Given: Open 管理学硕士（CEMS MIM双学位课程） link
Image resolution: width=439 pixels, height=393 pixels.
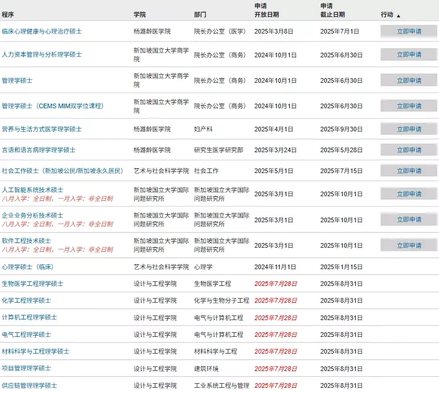Looking at the screenshot, I should [x=53, y=106].
